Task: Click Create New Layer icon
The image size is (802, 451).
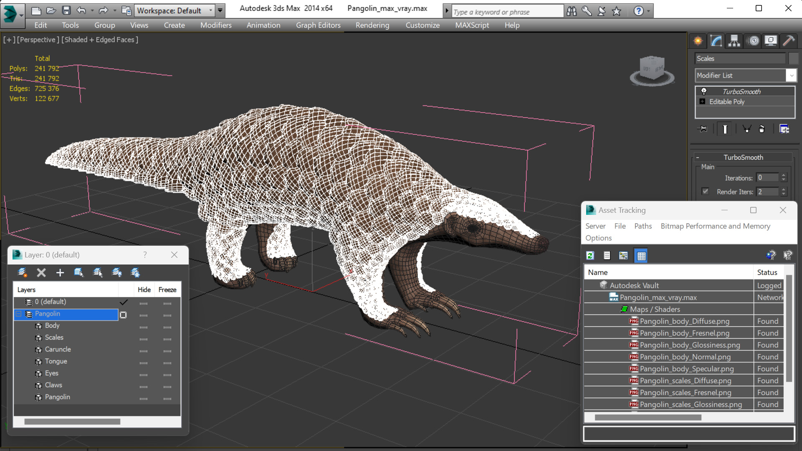Action: tap(22, 272)
